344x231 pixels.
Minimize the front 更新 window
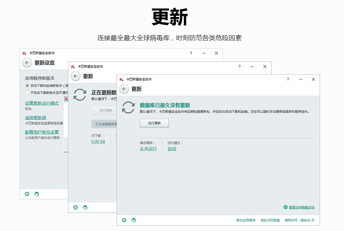click(x=301, y=79)
